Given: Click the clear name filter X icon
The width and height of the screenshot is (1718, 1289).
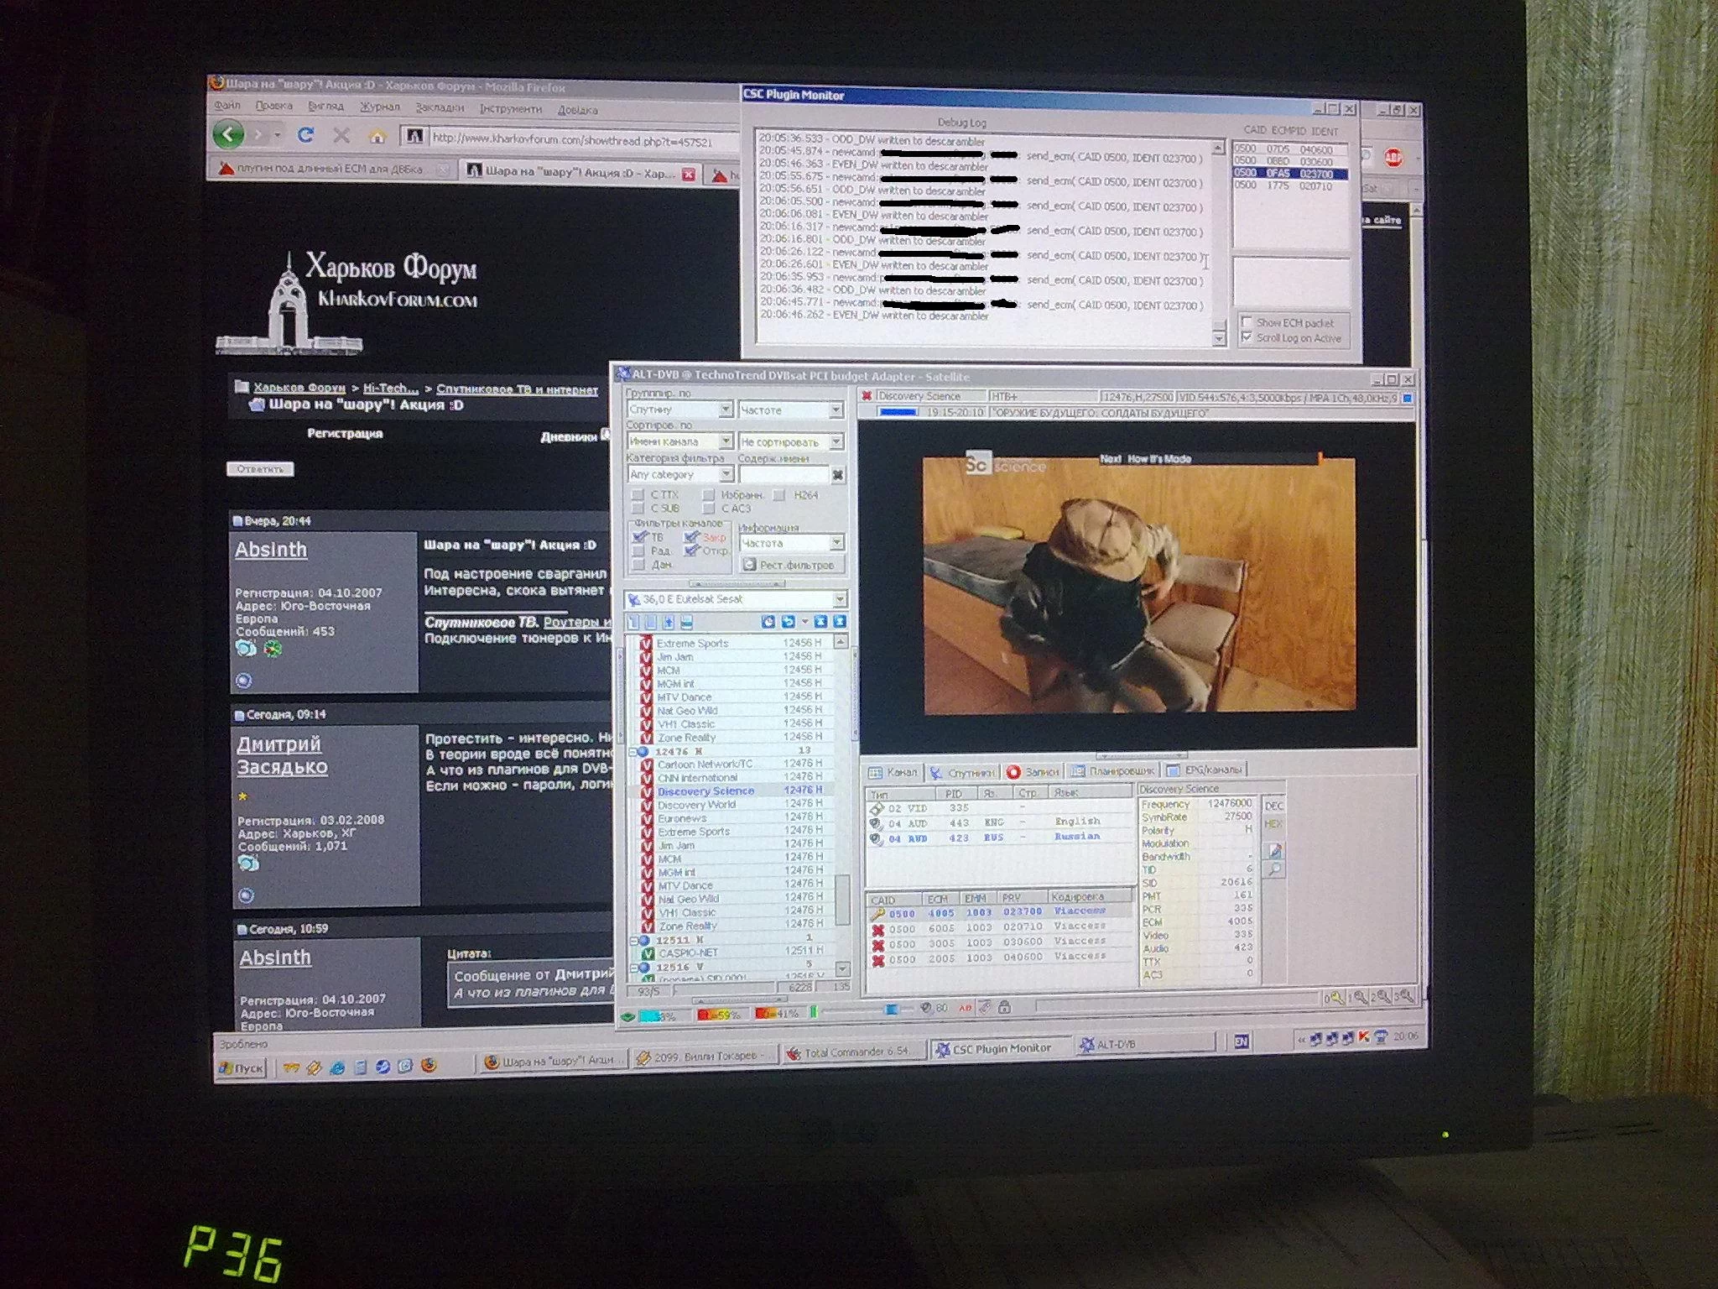Looking at the screenshot, I should 837,475.
